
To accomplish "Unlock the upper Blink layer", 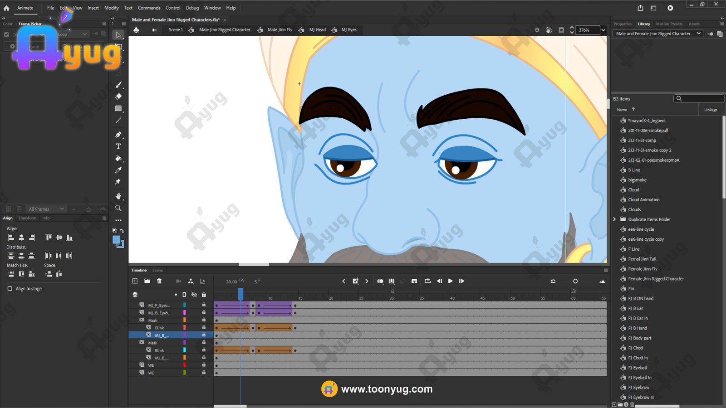I will pyautogui.click(x=204, y=327).
